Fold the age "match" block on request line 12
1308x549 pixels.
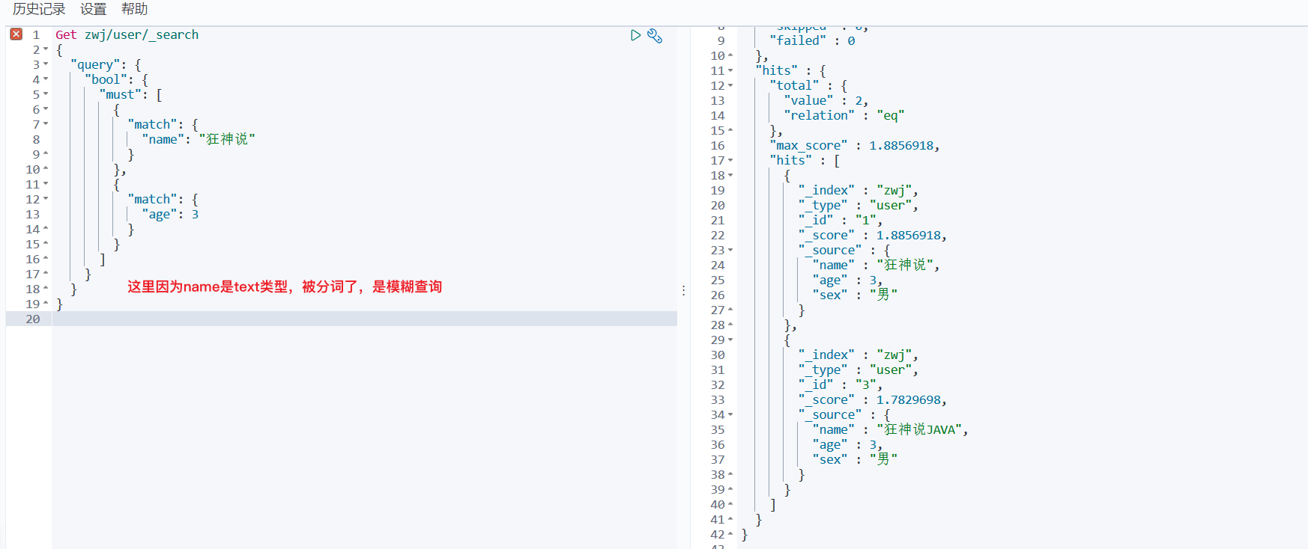(46, 199)
